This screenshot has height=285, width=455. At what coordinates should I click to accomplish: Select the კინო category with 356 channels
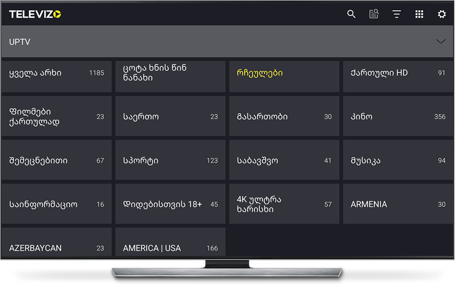tap(398, 116)
